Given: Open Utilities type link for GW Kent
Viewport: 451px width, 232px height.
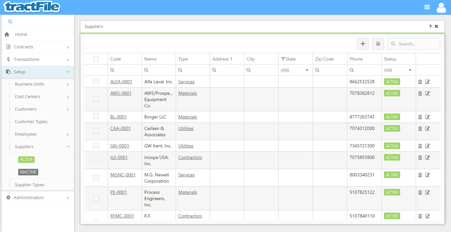Looking at the screenshot, I should tap(186, 146).
